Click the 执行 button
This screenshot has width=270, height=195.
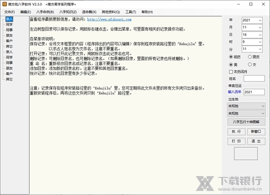tap(236, 132)
